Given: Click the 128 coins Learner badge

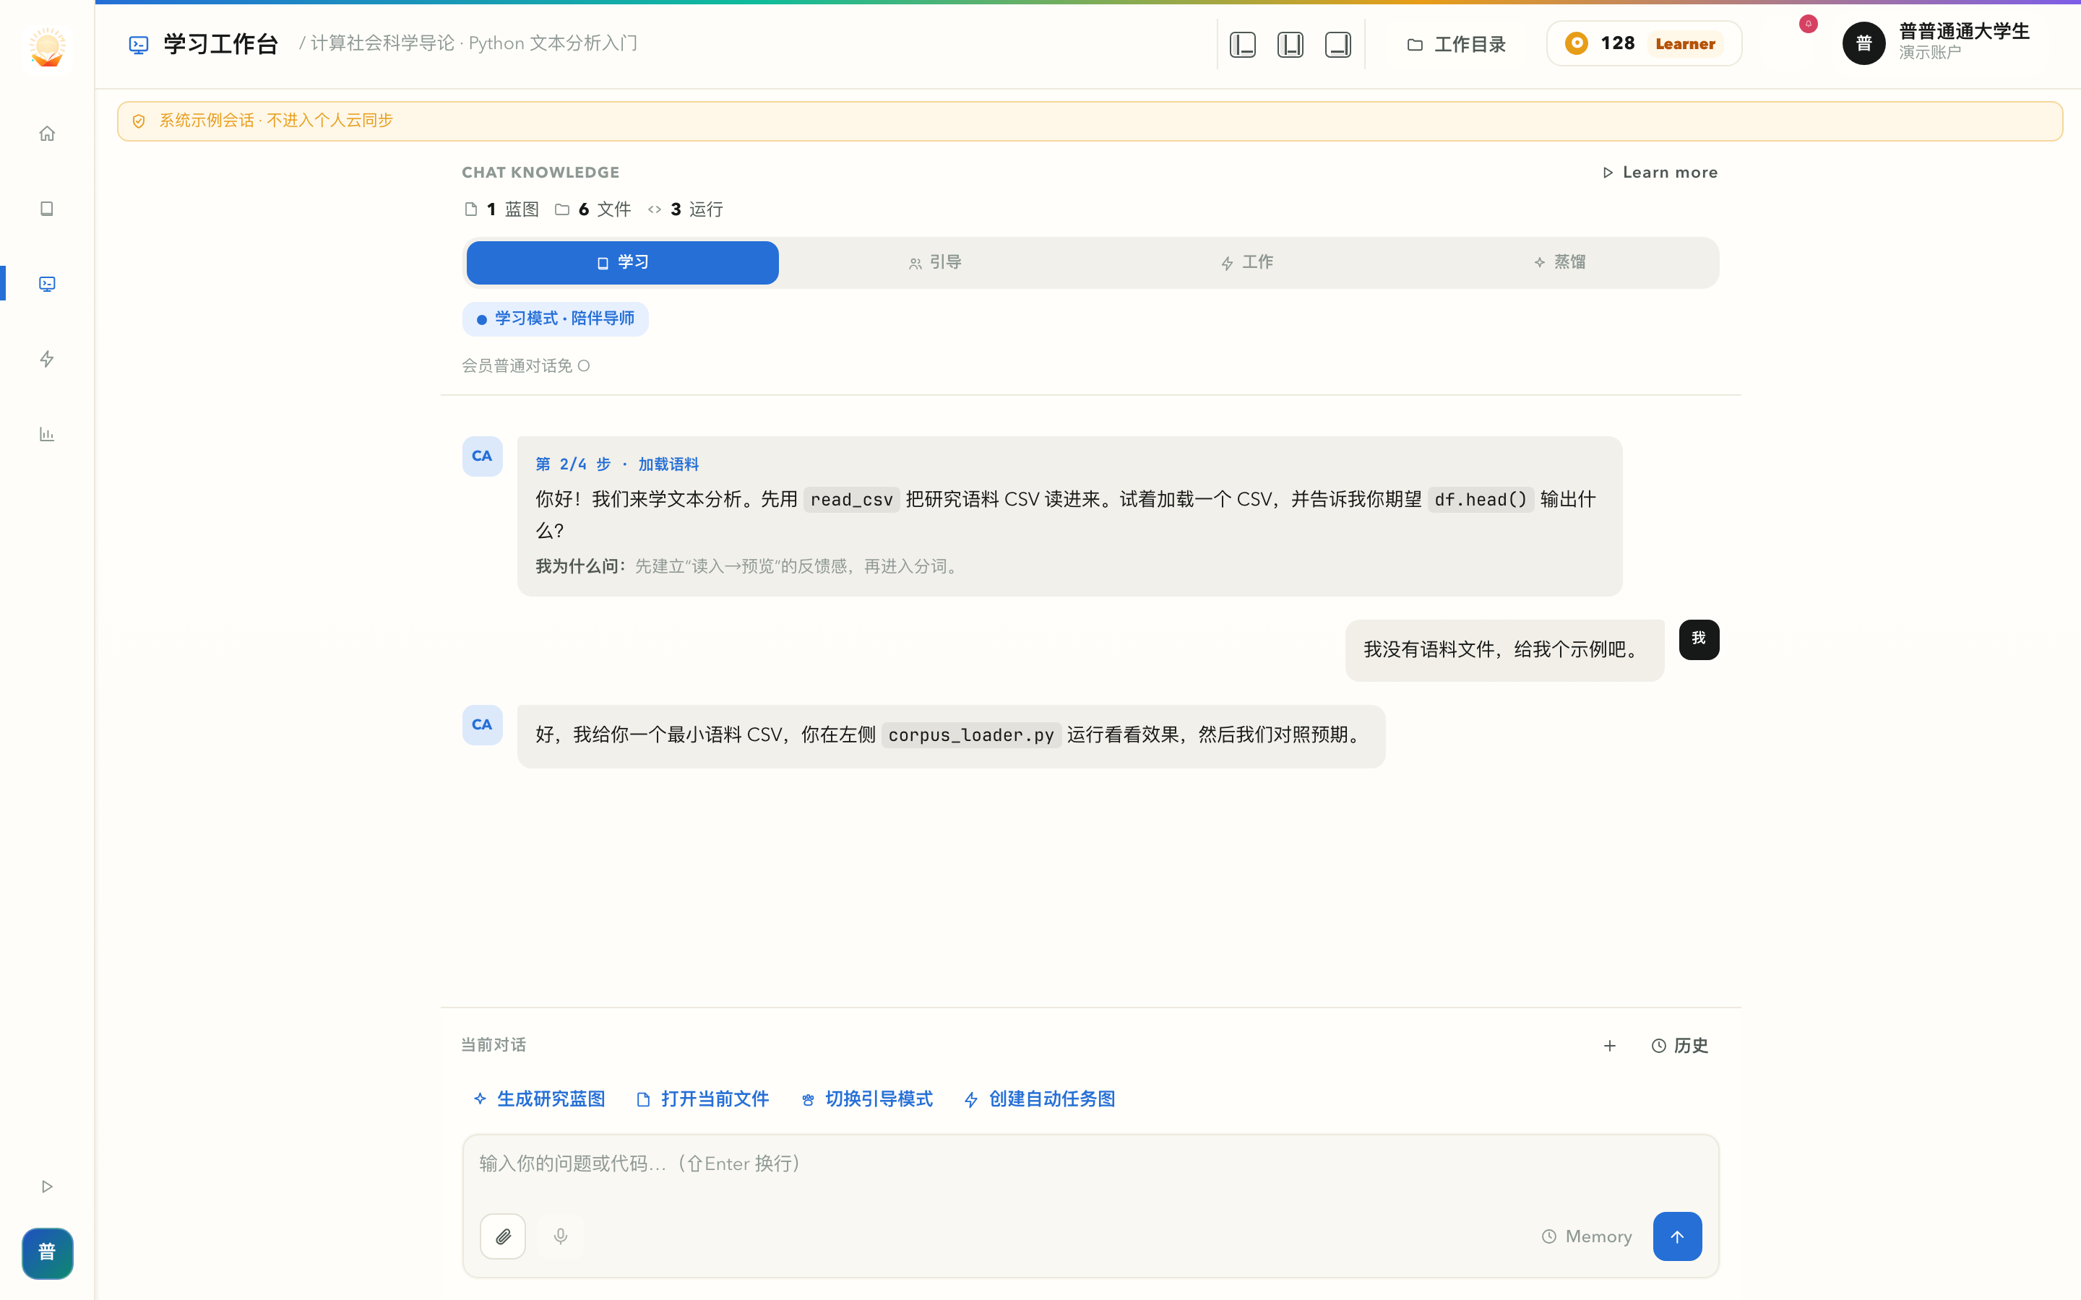Looking at the screenshot, I should click(1644, 43).
